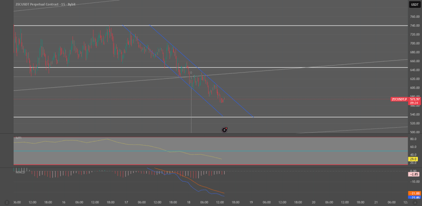Click the pink -2.85 histogram value label

coord(414,174)
